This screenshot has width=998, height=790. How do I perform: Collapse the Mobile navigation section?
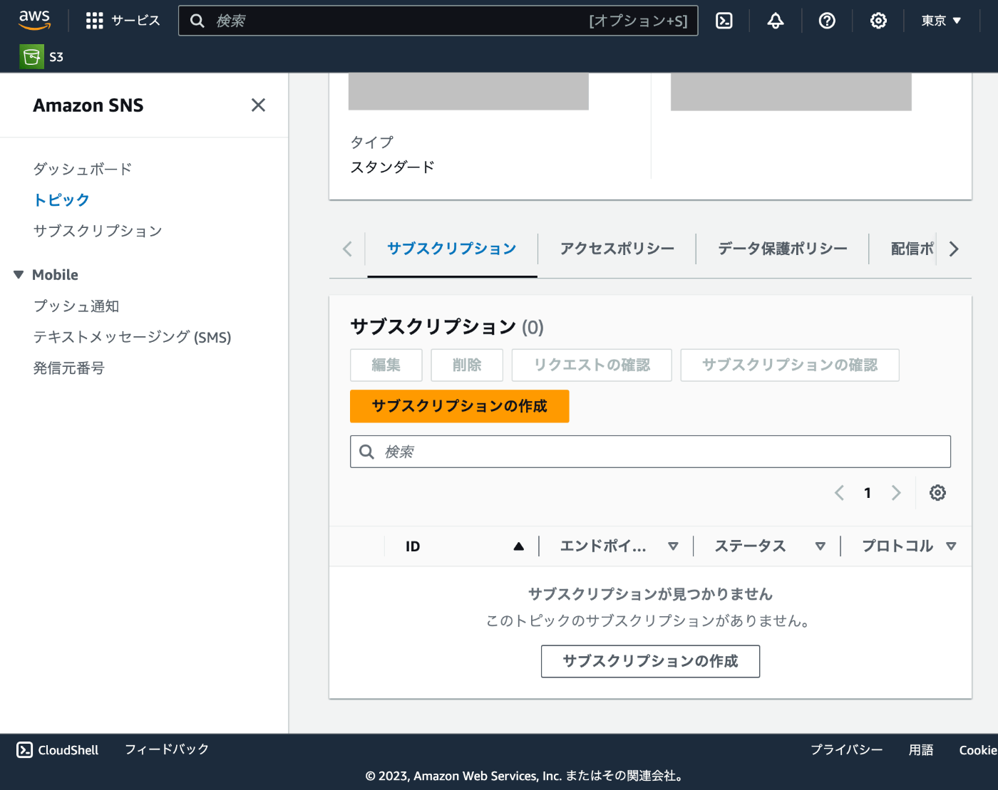tap(19, 275)
